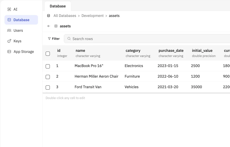Select the Herman Miller Aeron Chair checkbox
The width and height of the screenshot is (230, 147).
pyautogui.click(x=48, y=77)
